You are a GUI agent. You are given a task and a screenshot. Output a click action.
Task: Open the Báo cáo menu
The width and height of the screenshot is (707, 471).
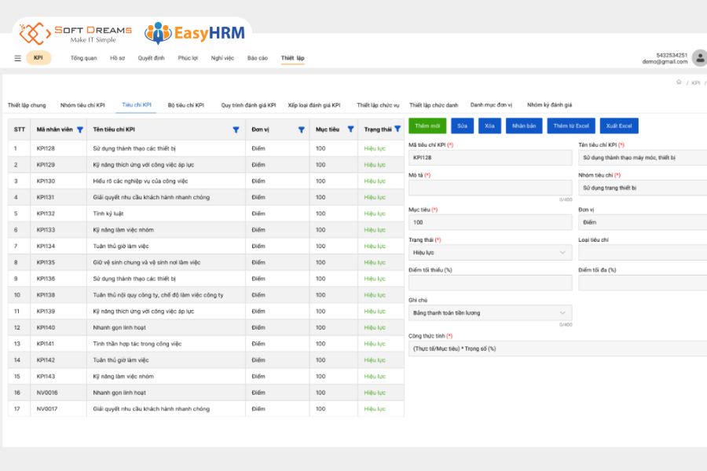(257, 58)
